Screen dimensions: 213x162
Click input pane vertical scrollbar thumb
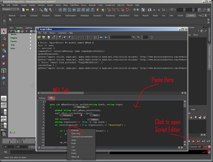pos(185,105)
